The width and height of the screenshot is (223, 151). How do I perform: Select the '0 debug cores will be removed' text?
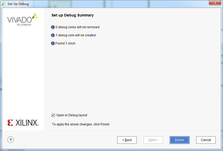click(77, 27)
